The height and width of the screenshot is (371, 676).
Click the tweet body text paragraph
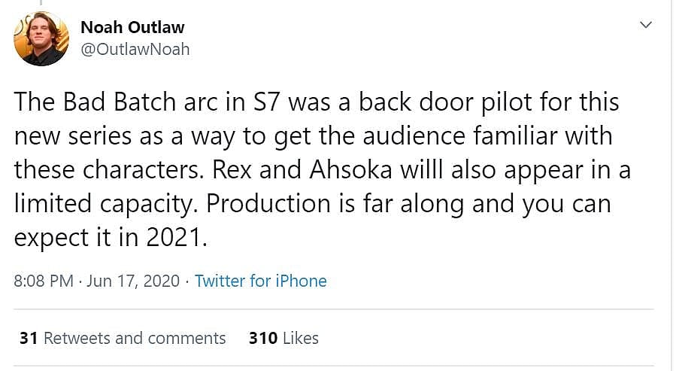point(316,169)
